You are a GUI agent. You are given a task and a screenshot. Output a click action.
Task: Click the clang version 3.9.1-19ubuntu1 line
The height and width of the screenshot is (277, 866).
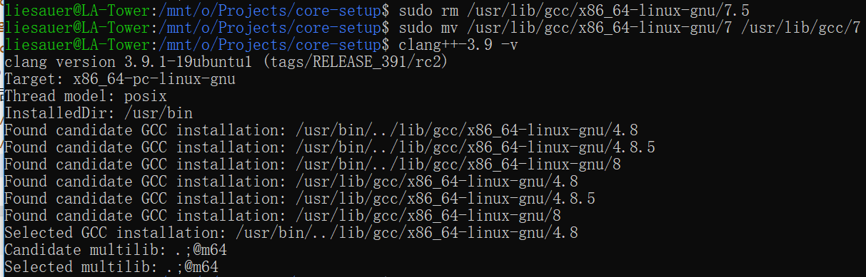226,62
